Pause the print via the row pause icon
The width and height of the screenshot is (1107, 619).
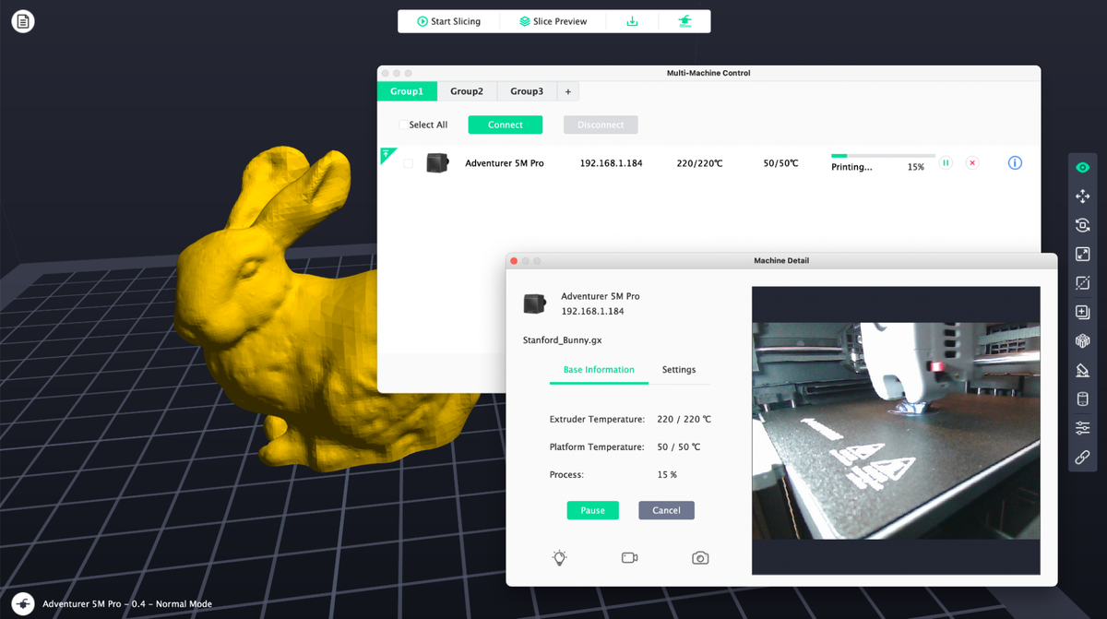coord(946,163)
